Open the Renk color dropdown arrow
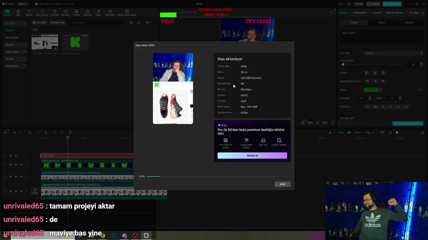Screen dimensions: 428x240 pos(380,90)
